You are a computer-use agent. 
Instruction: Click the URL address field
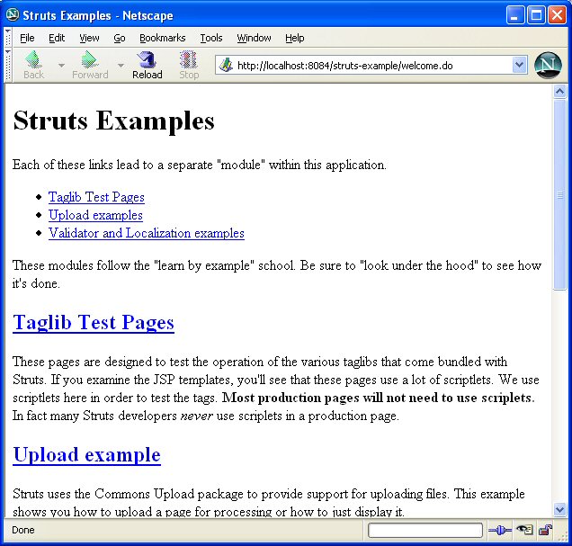point(372,66)
